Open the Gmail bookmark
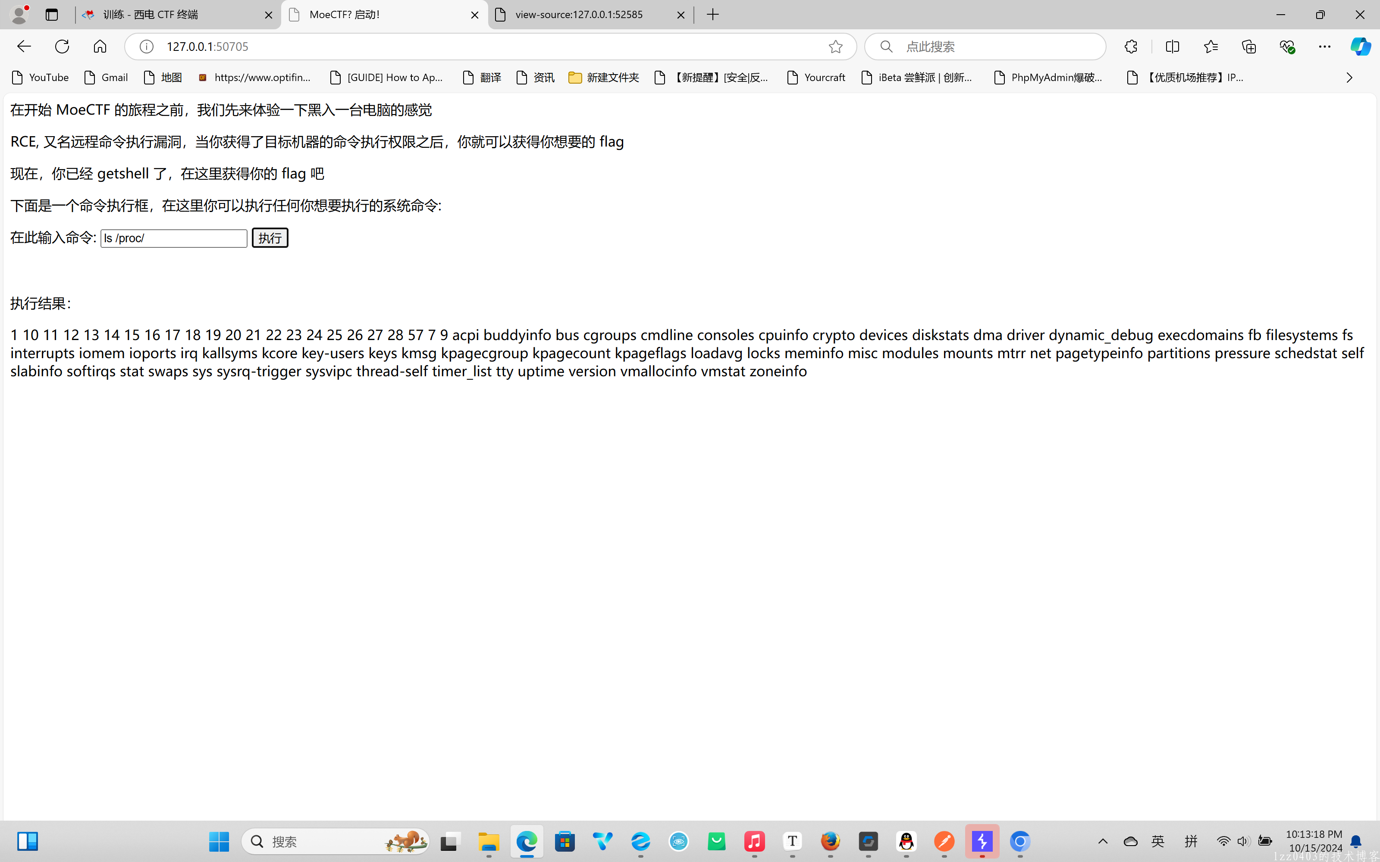Image resolution: width=1380 pixels, height=862 pixels. [106, 78]
